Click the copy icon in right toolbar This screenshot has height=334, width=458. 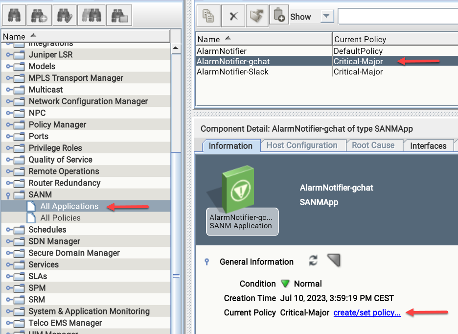(x=208, y=16)
